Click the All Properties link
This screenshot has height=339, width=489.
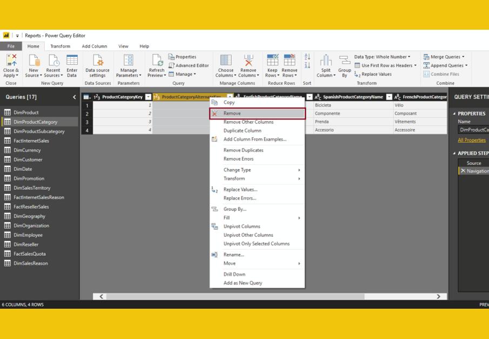pos(471,140)
